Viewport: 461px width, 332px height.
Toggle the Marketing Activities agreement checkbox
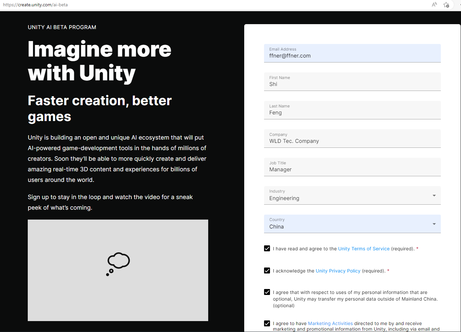[267, 323]
